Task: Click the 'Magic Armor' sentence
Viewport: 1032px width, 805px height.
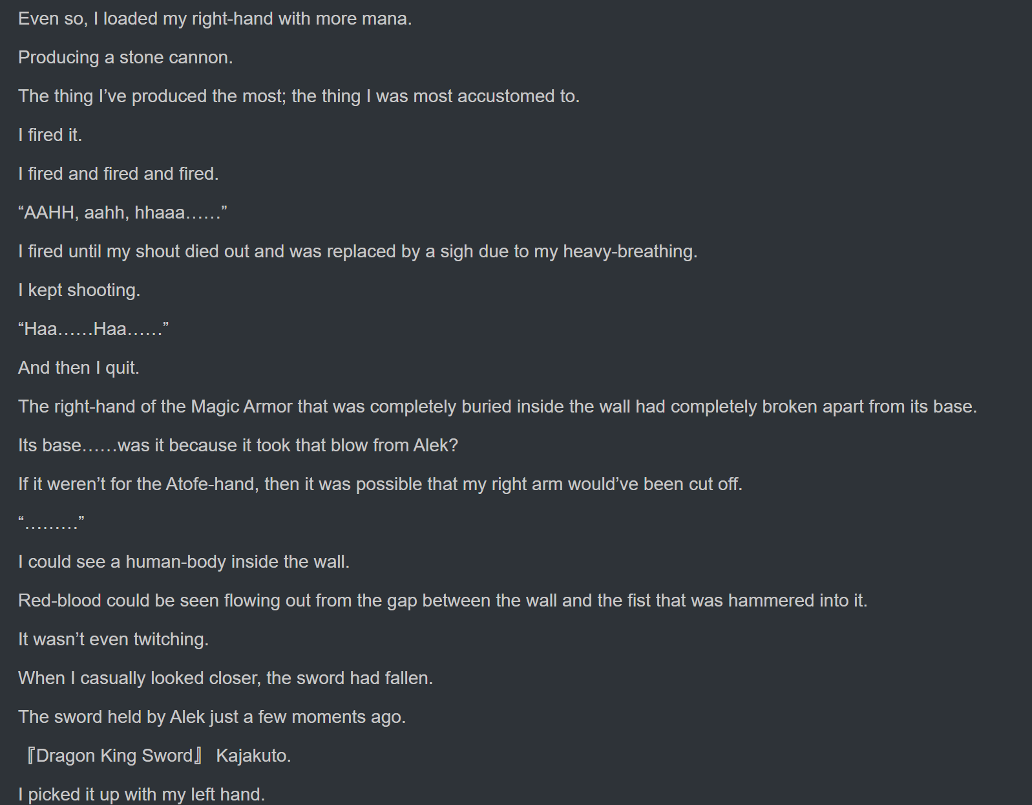Action: tap(498, 407)
